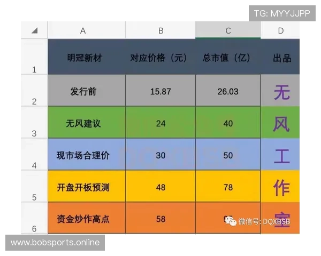Click cell with value 58
Viewport: 321px width, 256px height.
click(160, 218)
